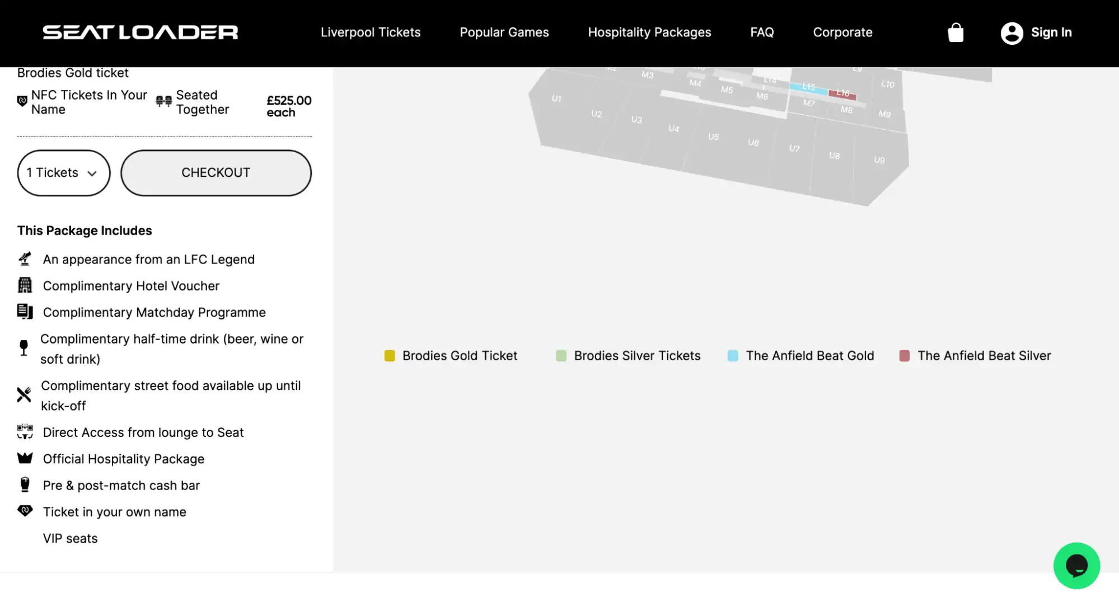Click the shopping bag cart icon

coord(956,32)
